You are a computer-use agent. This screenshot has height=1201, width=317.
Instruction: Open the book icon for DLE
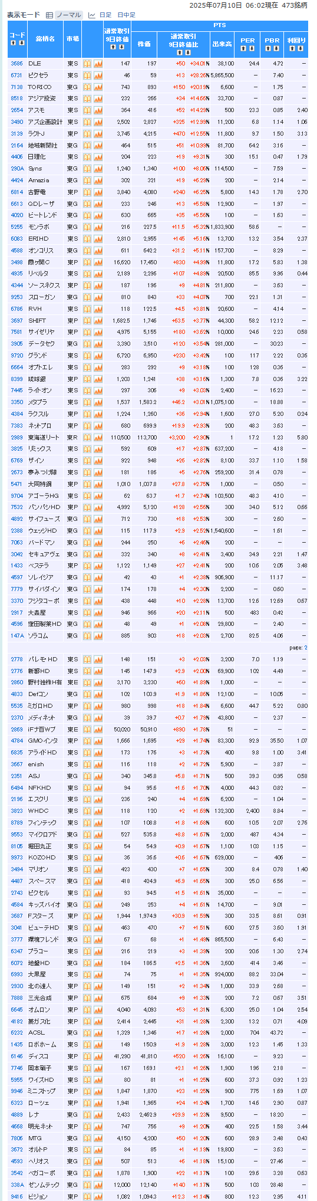[87, 64]
